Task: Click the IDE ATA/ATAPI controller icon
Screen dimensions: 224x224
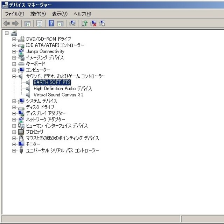Action: (x=21, y=45)
